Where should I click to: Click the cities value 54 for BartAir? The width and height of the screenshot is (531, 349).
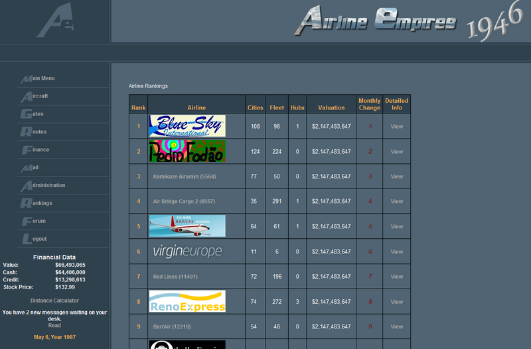click(x=254, y=327)
